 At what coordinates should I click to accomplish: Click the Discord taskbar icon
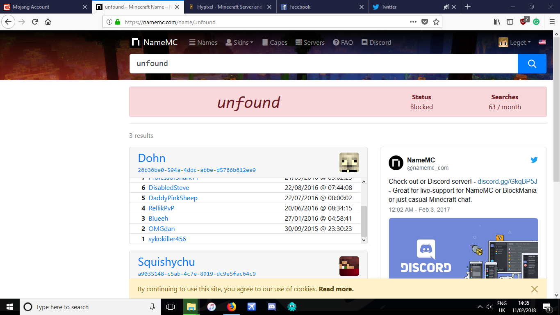click(x=271, y=307)
